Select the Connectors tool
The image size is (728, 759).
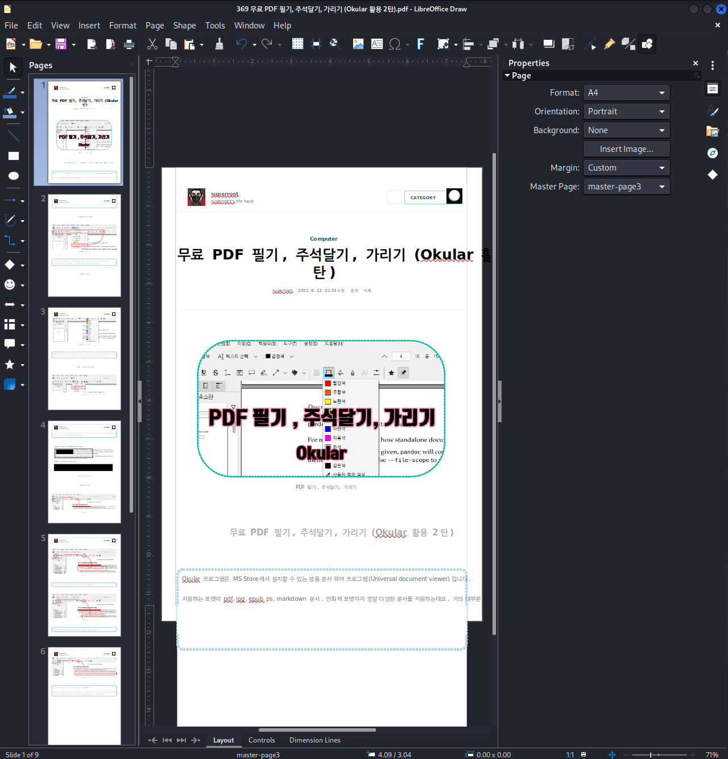[x=10, y=240]
